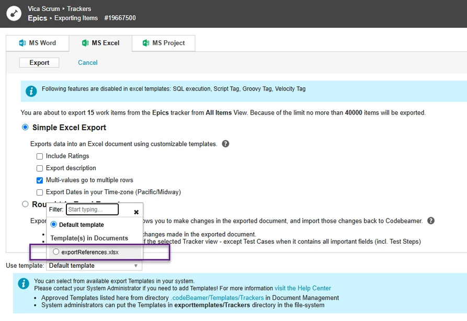The width and height of the screenshot is (467, 321).
Task: Uncheck Multi-values go to multiple rows
Action: (x=40, y=180)
